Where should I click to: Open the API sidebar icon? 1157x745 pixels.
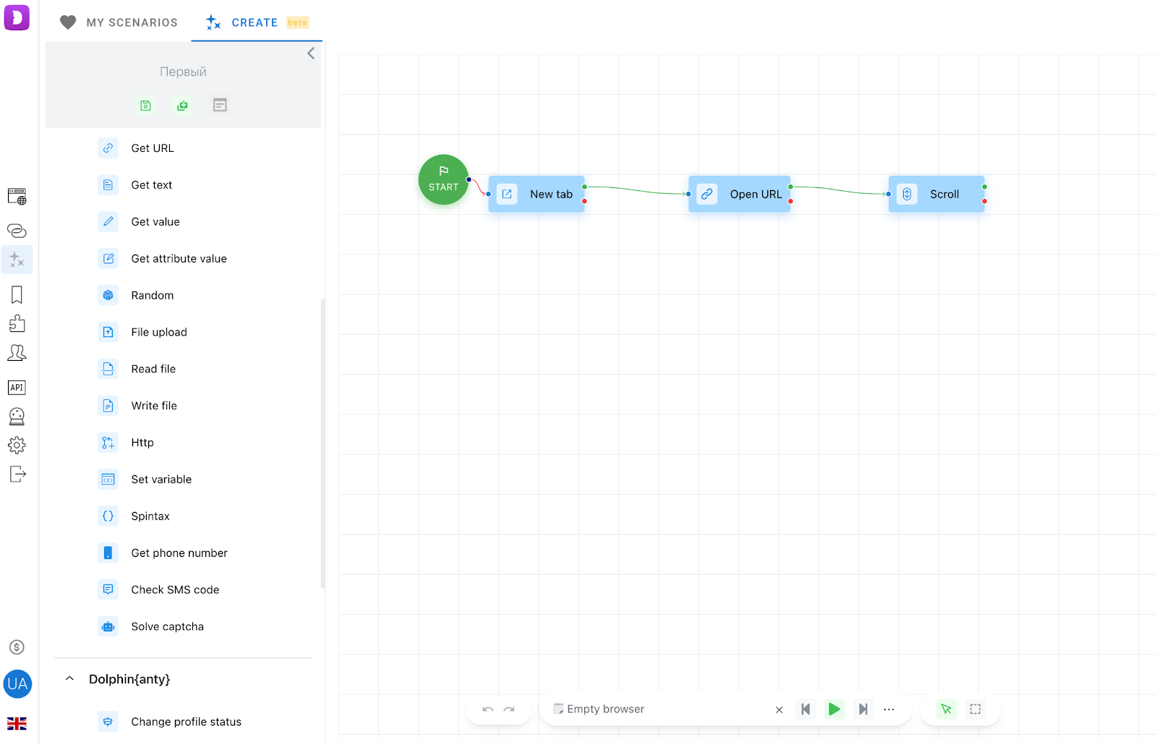tap(17, 387)
